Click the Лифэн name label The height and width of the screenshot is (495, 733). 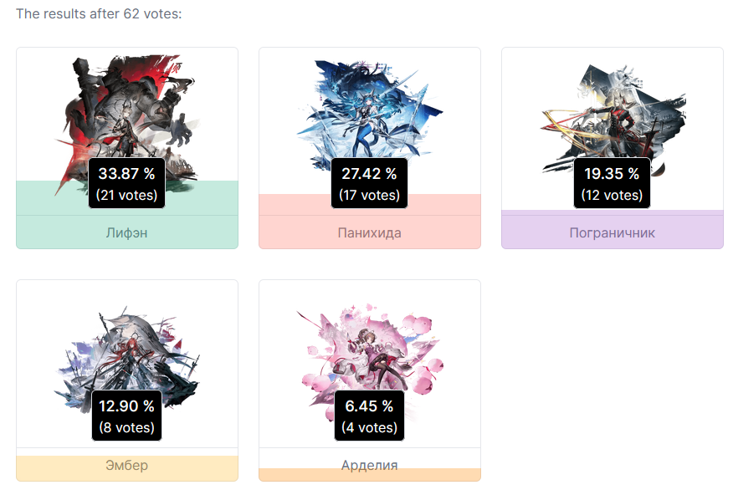pyautogui.click(x=126, y=232)
